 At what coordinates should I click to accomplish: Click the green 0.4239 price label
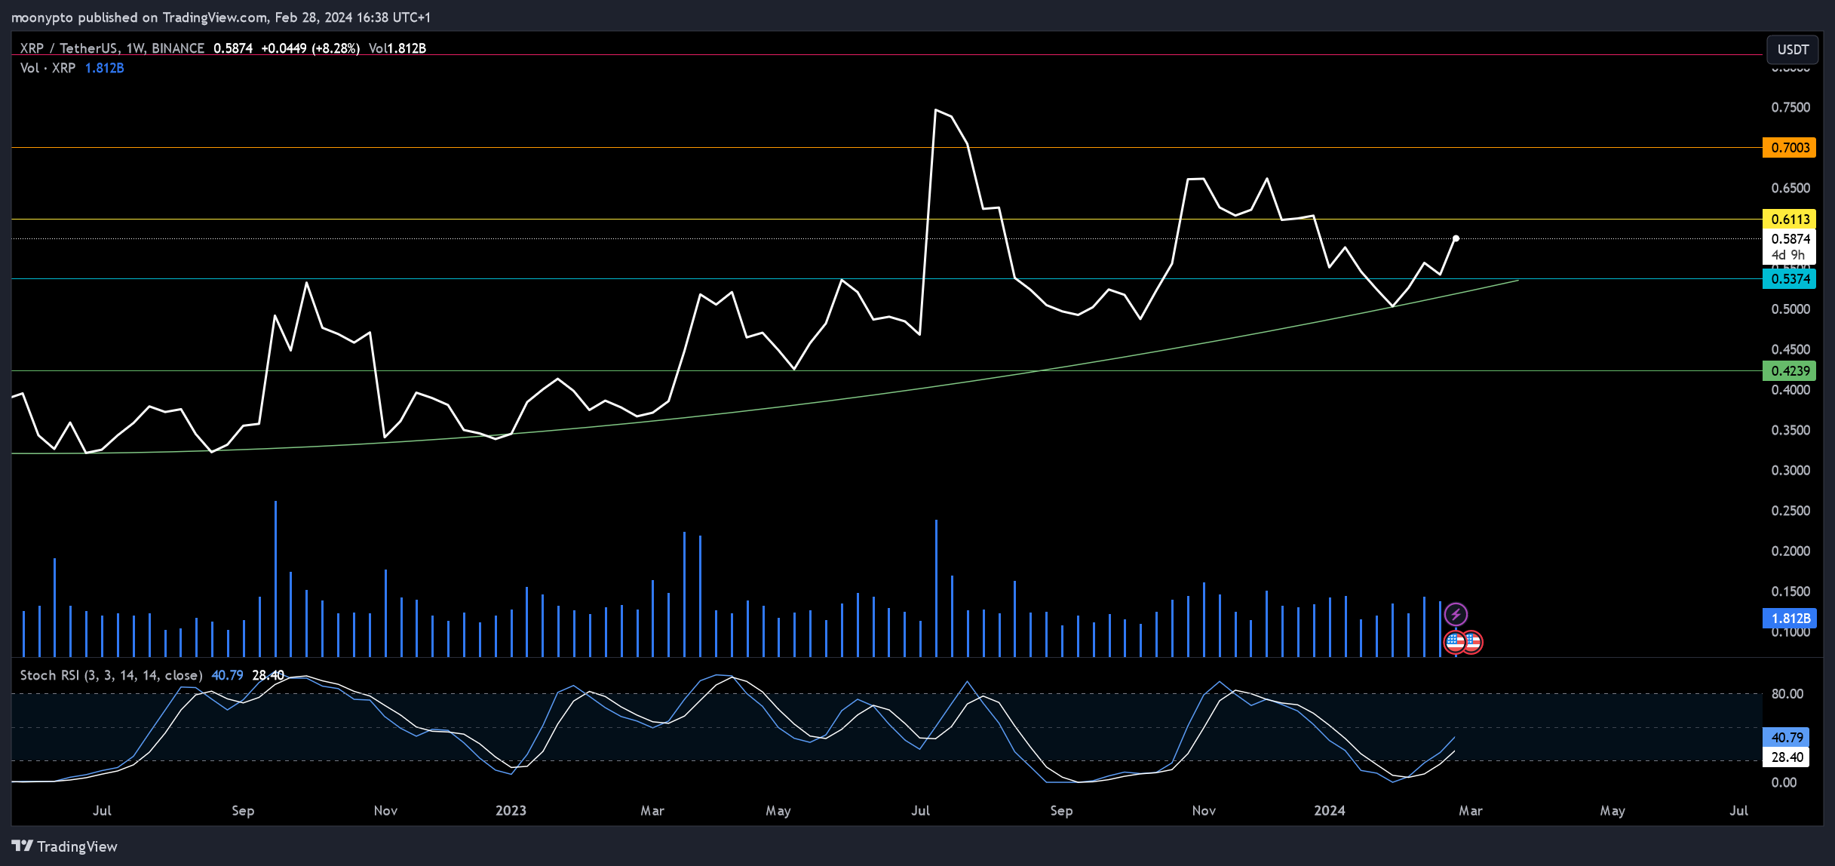pos(1789,370)
